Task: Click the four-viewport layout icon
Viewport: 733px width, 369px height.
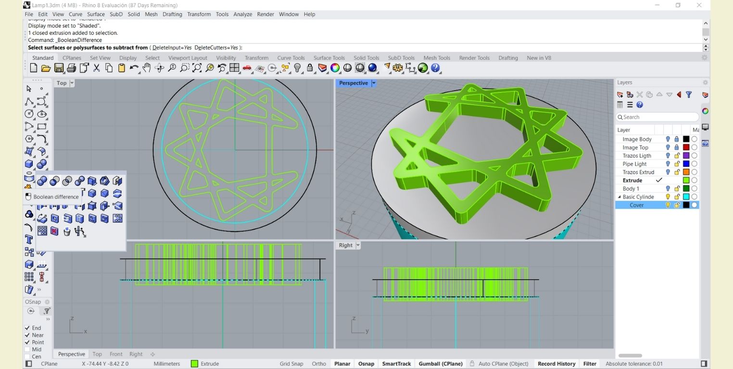Action: click(x=234, y=68)
